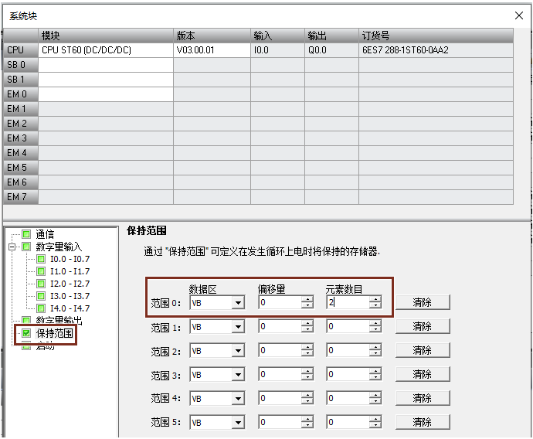Clear 范围 3 with its 清除 button

coord(423,374)
